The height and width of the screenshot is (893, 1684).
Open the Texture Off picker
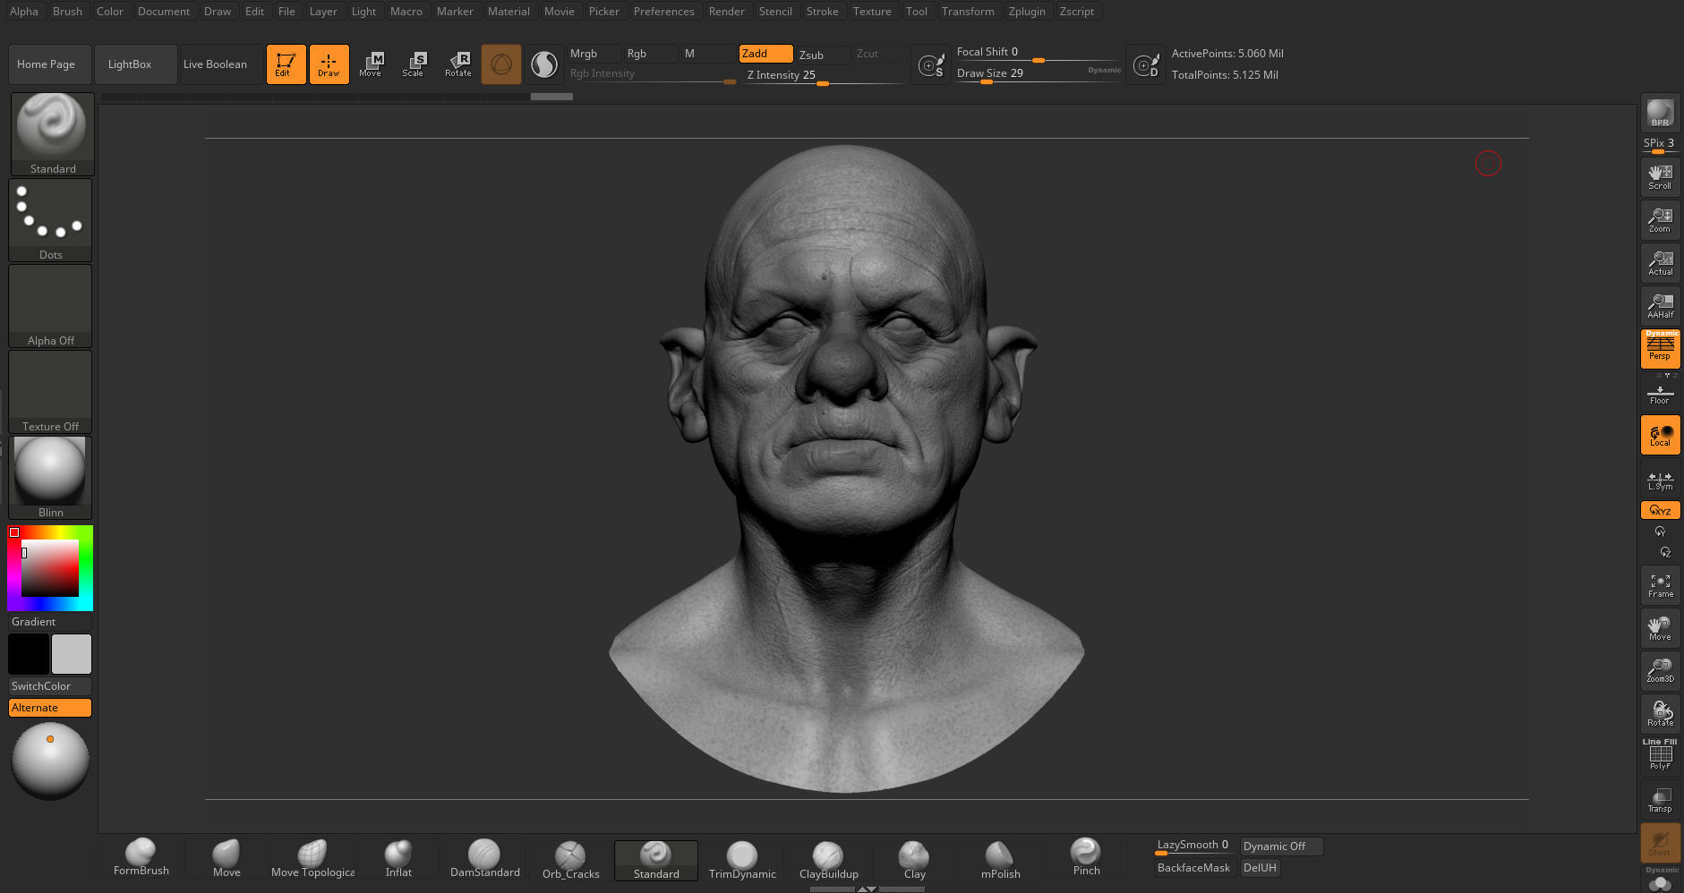[50, 392]
